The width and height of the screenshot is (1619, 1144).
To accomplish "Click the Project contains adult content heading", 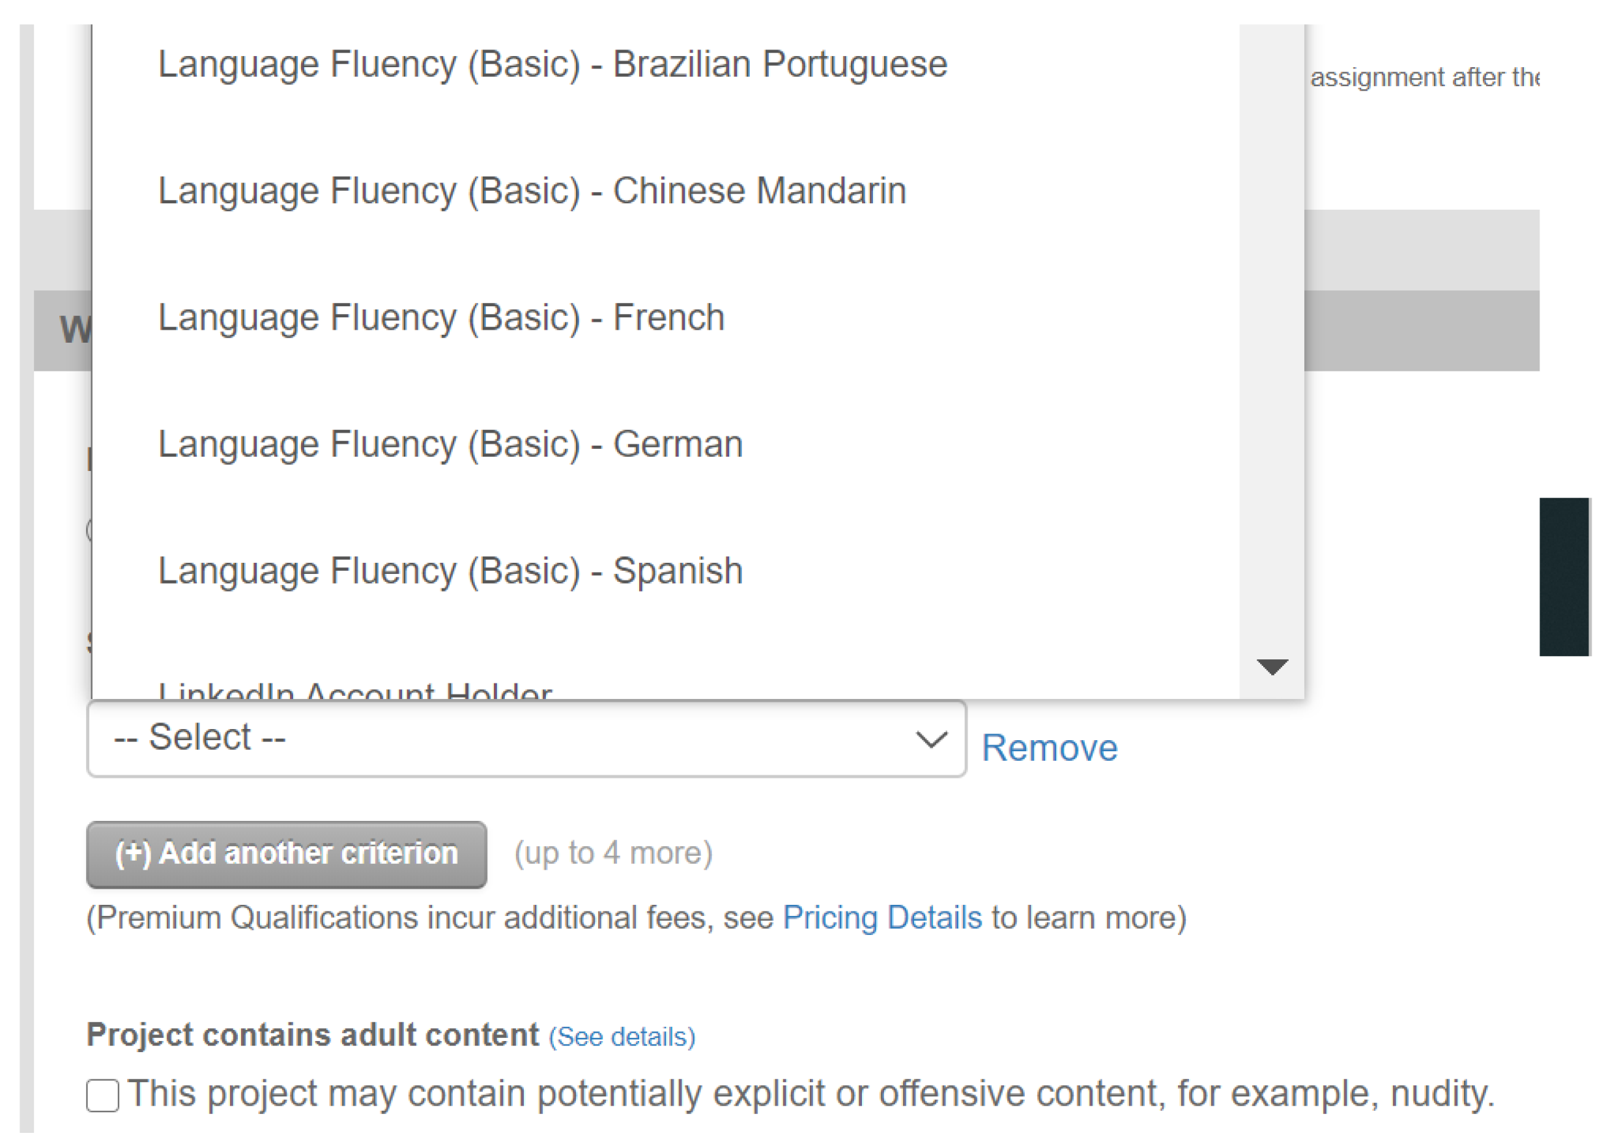I will (312, 1035).
